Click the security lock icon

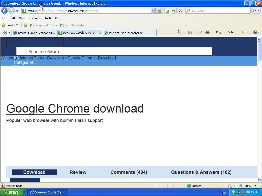point(159,11)
